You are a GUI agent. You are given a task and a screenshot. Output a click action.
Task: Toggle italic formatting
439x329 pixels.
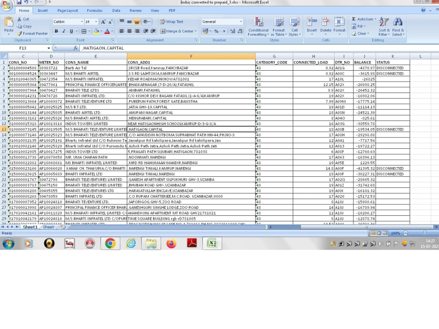point(64,31)
